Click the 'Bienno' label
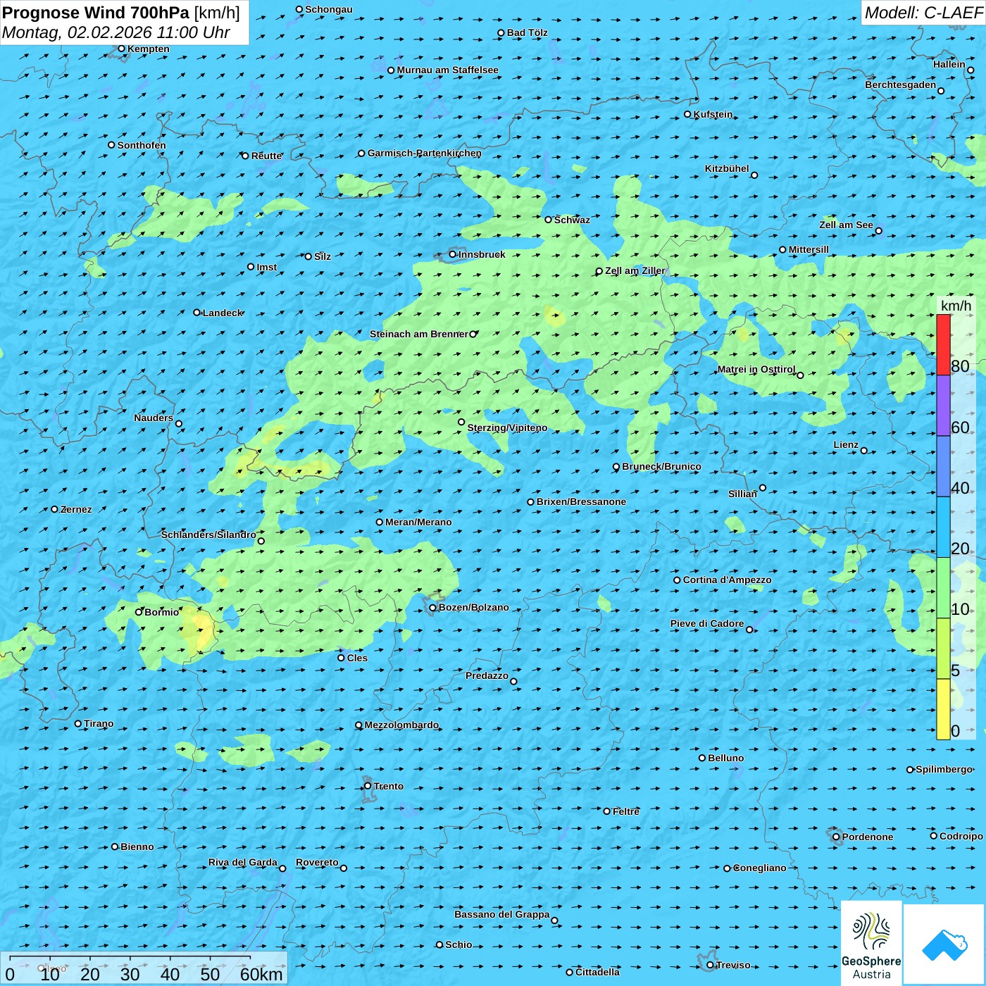 point(137,847)
